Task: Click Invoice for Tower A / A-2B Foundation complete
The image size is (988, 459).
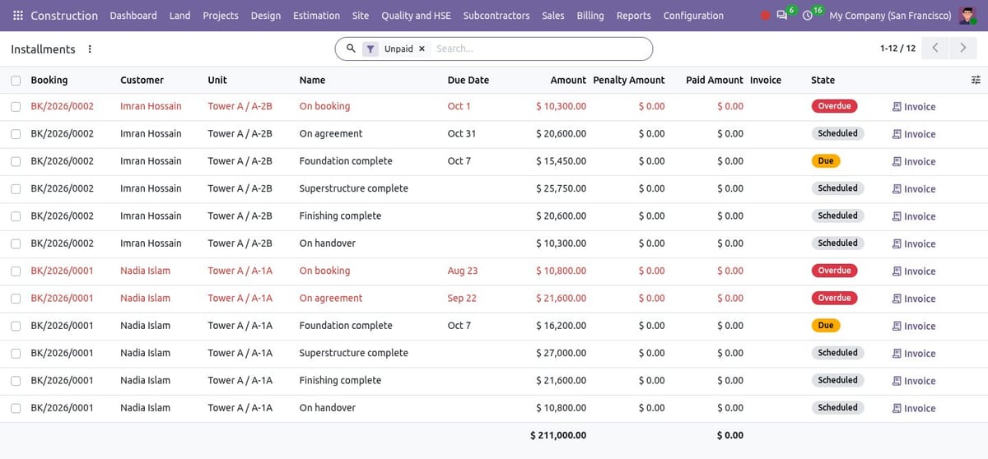Action: coord(914,162)
